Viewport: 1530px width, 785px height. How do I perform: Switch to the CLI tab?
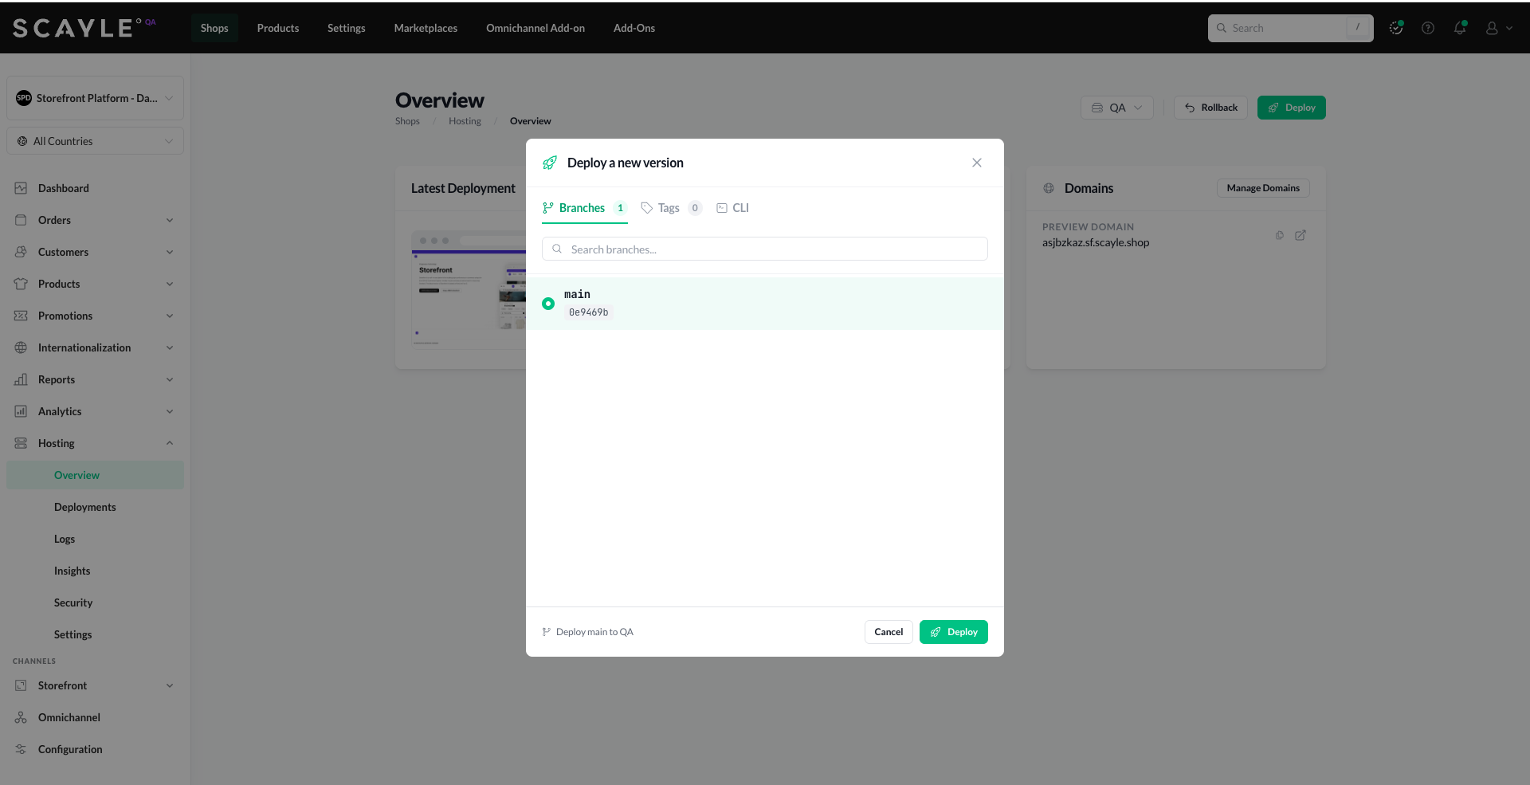(x=732, y=208)
